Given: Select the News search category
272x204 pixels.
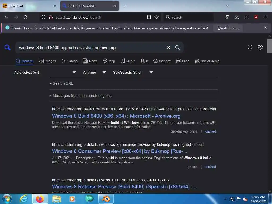Looking at the screenshot, I should [x=90, y=61].
